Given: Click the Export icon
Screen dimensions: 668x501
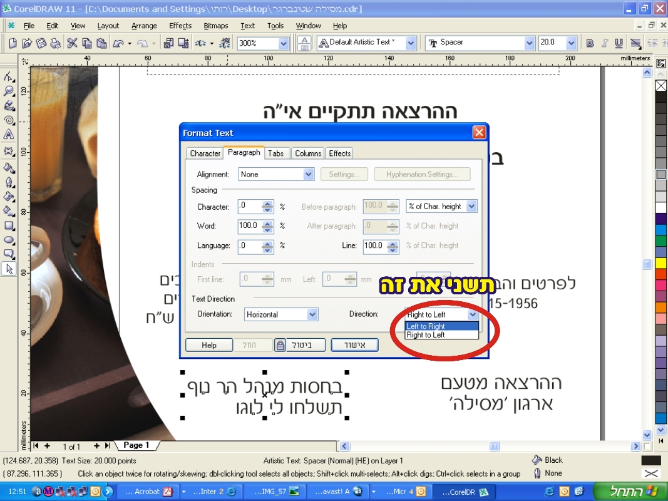Looking at the screenshot, I should click(x=183, y=43).
